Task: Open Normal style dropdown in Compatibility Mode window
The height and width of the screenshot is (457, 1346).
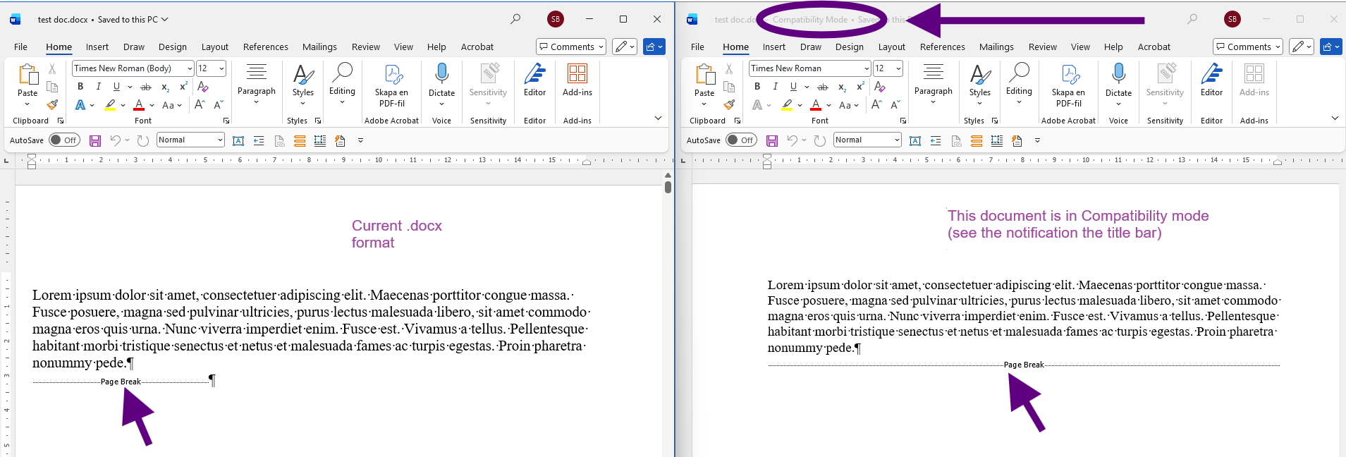Action: [x=897, y=140]
